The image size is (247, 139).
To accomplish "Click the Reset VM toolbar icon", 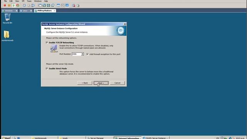I will [x=18, y=5].
